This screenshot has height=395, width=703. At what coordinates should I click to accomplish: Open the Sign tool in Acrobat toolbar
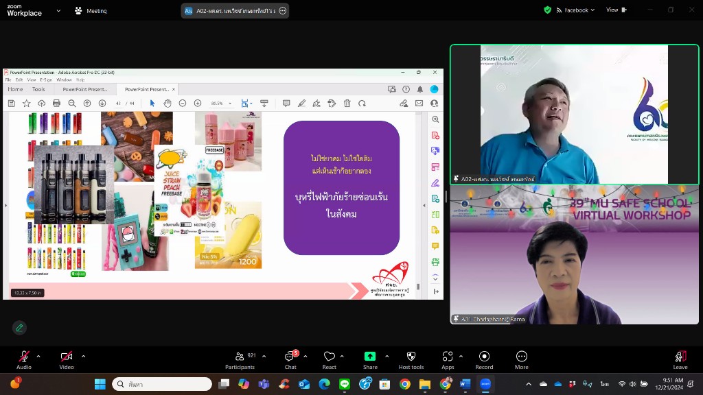click(x=316, y=104)
